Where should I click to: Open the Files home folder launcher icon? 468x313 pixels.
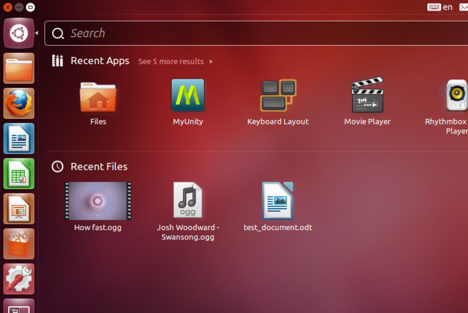[19, 68]
